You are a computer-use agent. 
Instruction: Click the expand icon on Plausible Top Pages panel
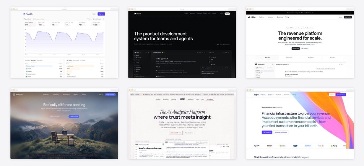click(100, 60)
